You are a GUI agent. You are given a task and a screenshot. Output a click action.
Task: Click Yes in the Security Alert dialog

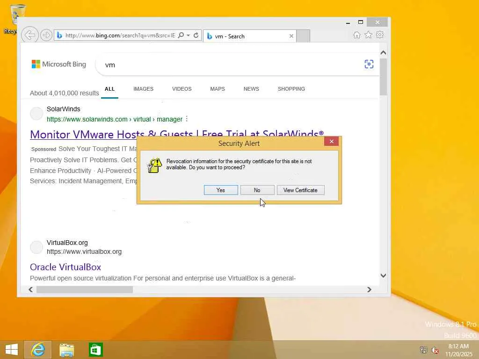click(221, 190)
